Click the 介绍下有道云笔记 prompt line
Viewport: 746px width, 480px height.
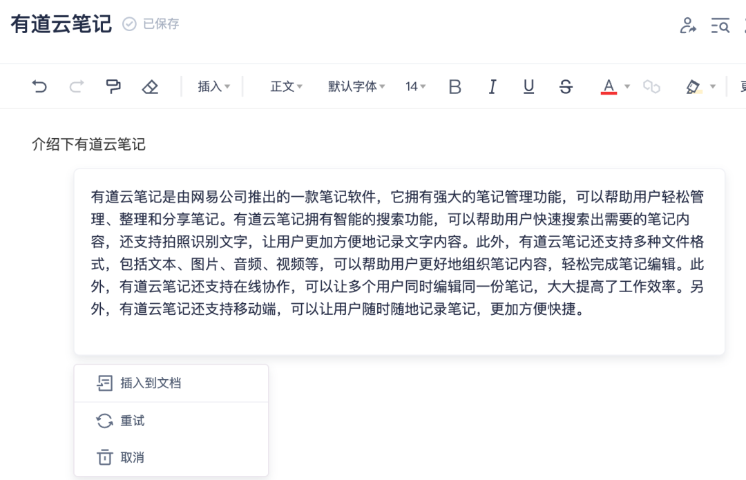click(x=88, y=144)
